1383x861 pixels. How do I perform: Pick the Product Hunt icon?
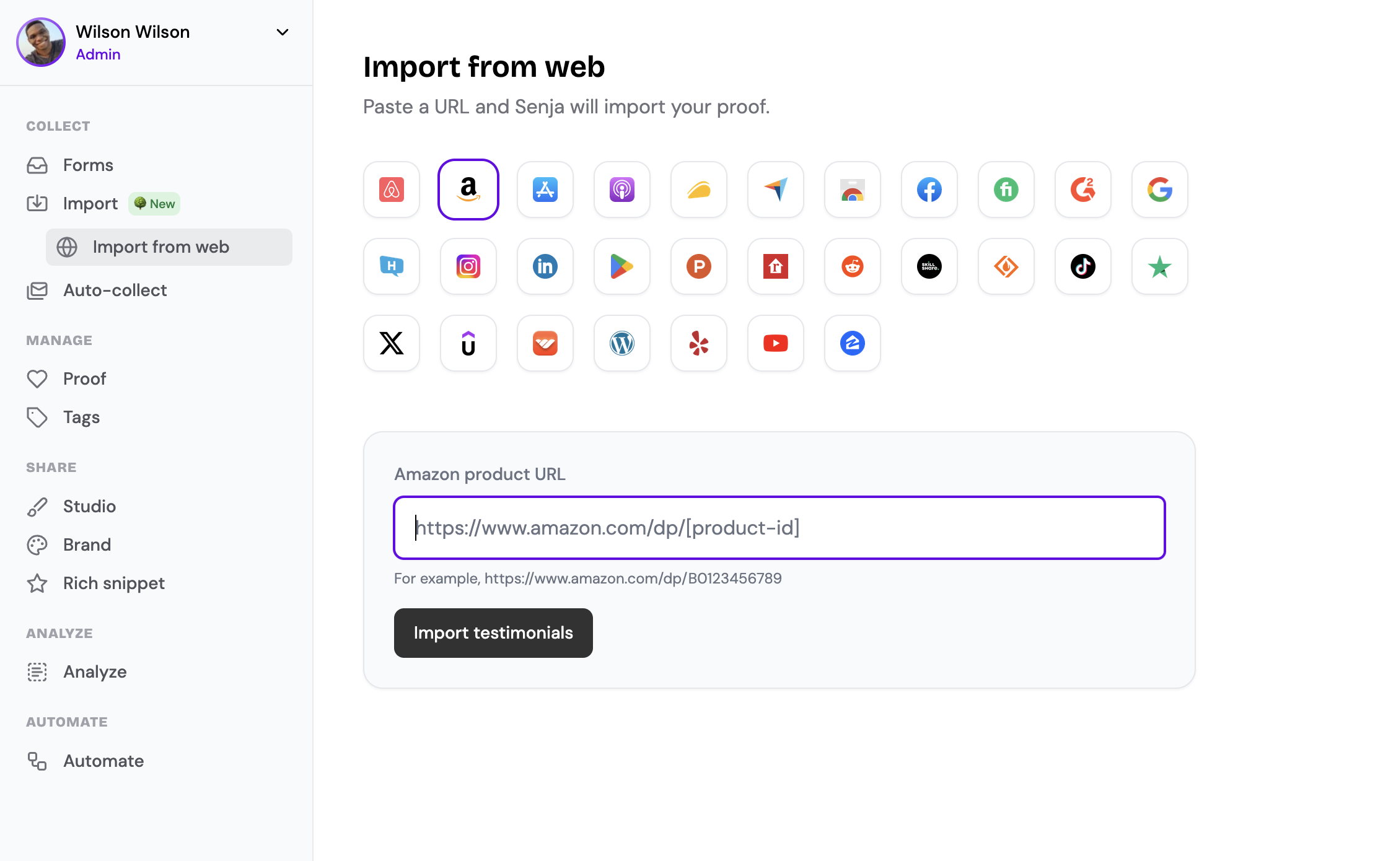[699, 266]
